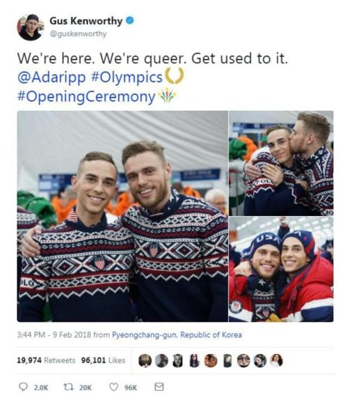Open Gus Kenworthy's profile avatar
Screen dimensions: 338x418
point(30,27)
